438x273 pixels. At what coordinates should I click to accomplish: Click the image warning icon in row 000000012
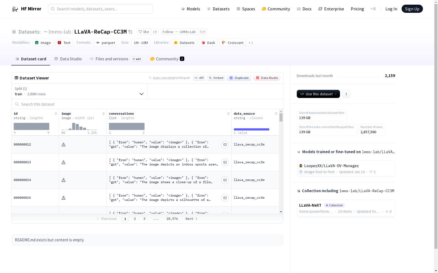(x=64, y=145)
